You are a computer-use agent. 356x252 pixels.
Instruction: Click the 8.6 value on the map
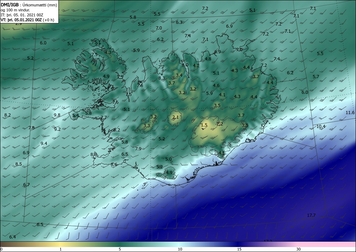tap(114, 164)
